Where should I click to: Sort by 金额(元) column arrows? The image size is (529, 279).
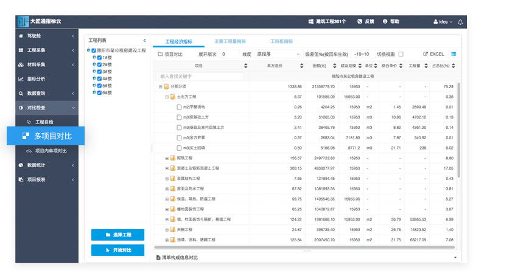[334, 66]
